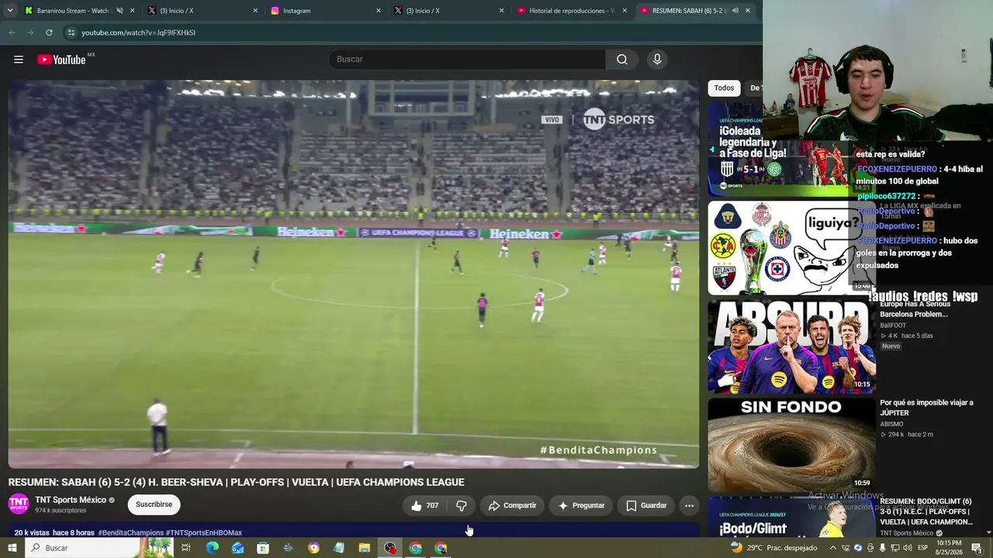Image resolution: width=993 pixels, height=558 pixels.
Task: Close the Instagram tab
Action: 379,11
